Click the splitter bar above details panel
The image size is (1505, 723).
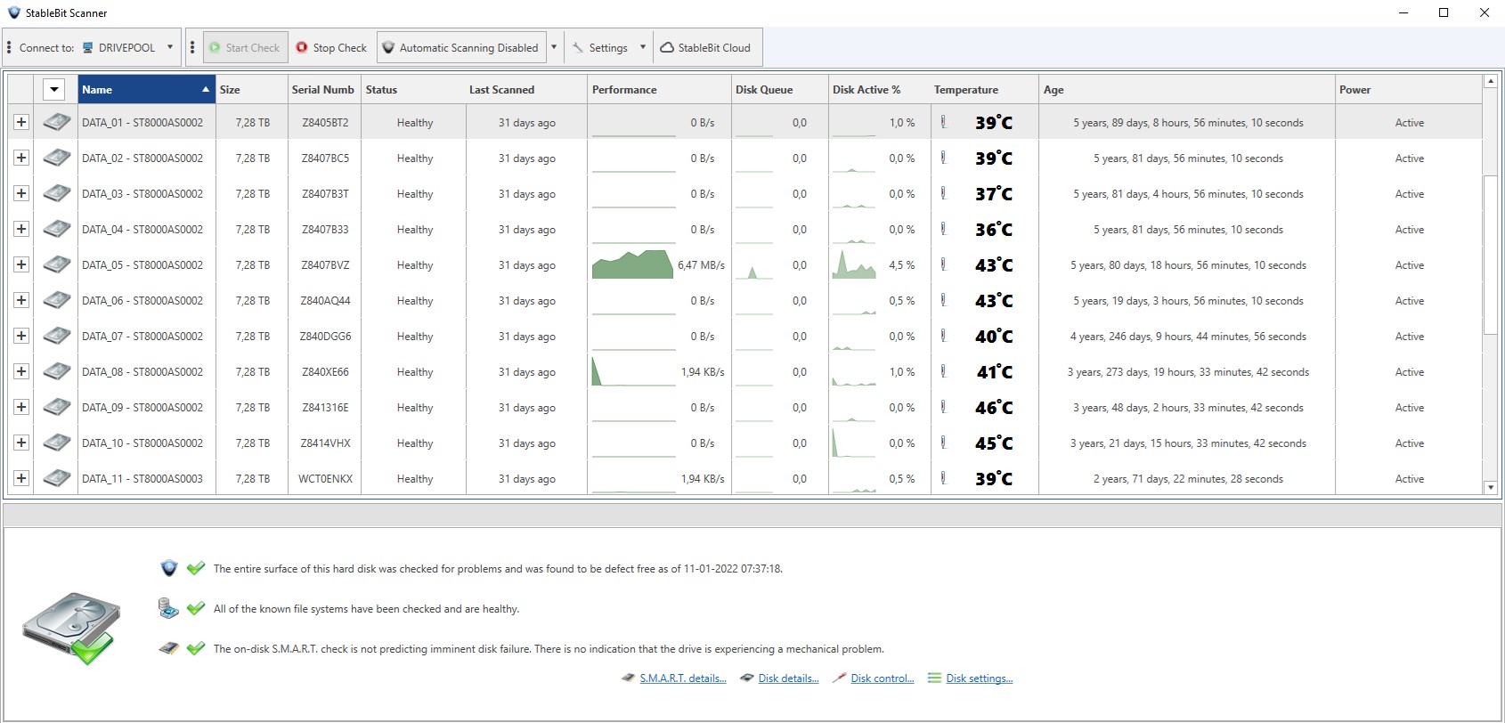click(752, 514)
